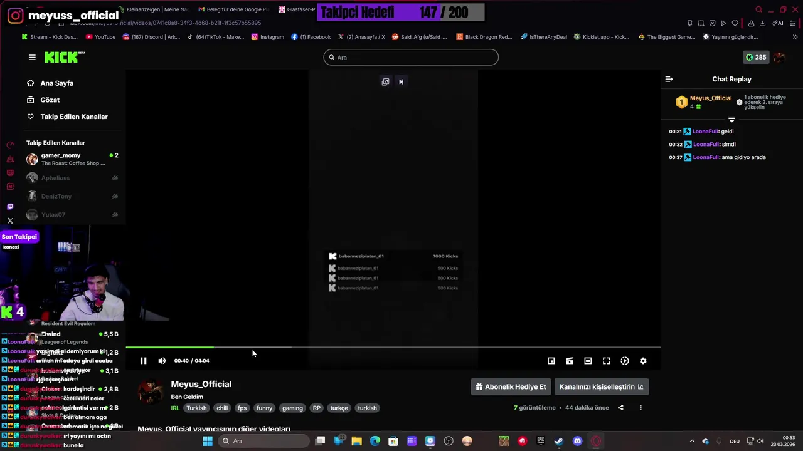Pause the video playback
803x451 pixels.
point(143,361)
